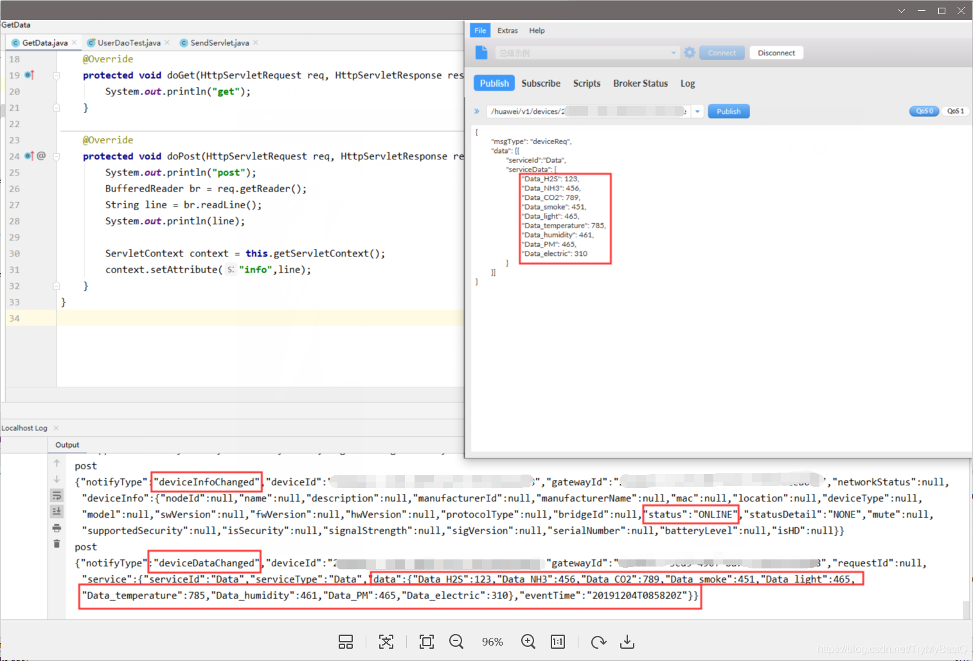Switch to SendServlet.java editor tab

[x=219, y=42]
